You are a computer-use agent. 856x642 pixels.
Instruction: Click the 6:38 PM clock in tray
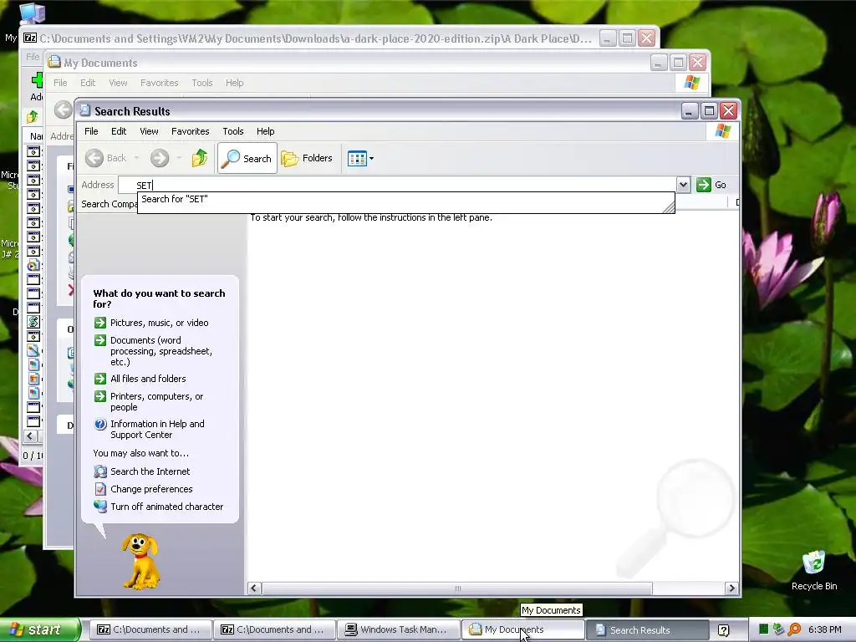point(825,629)
